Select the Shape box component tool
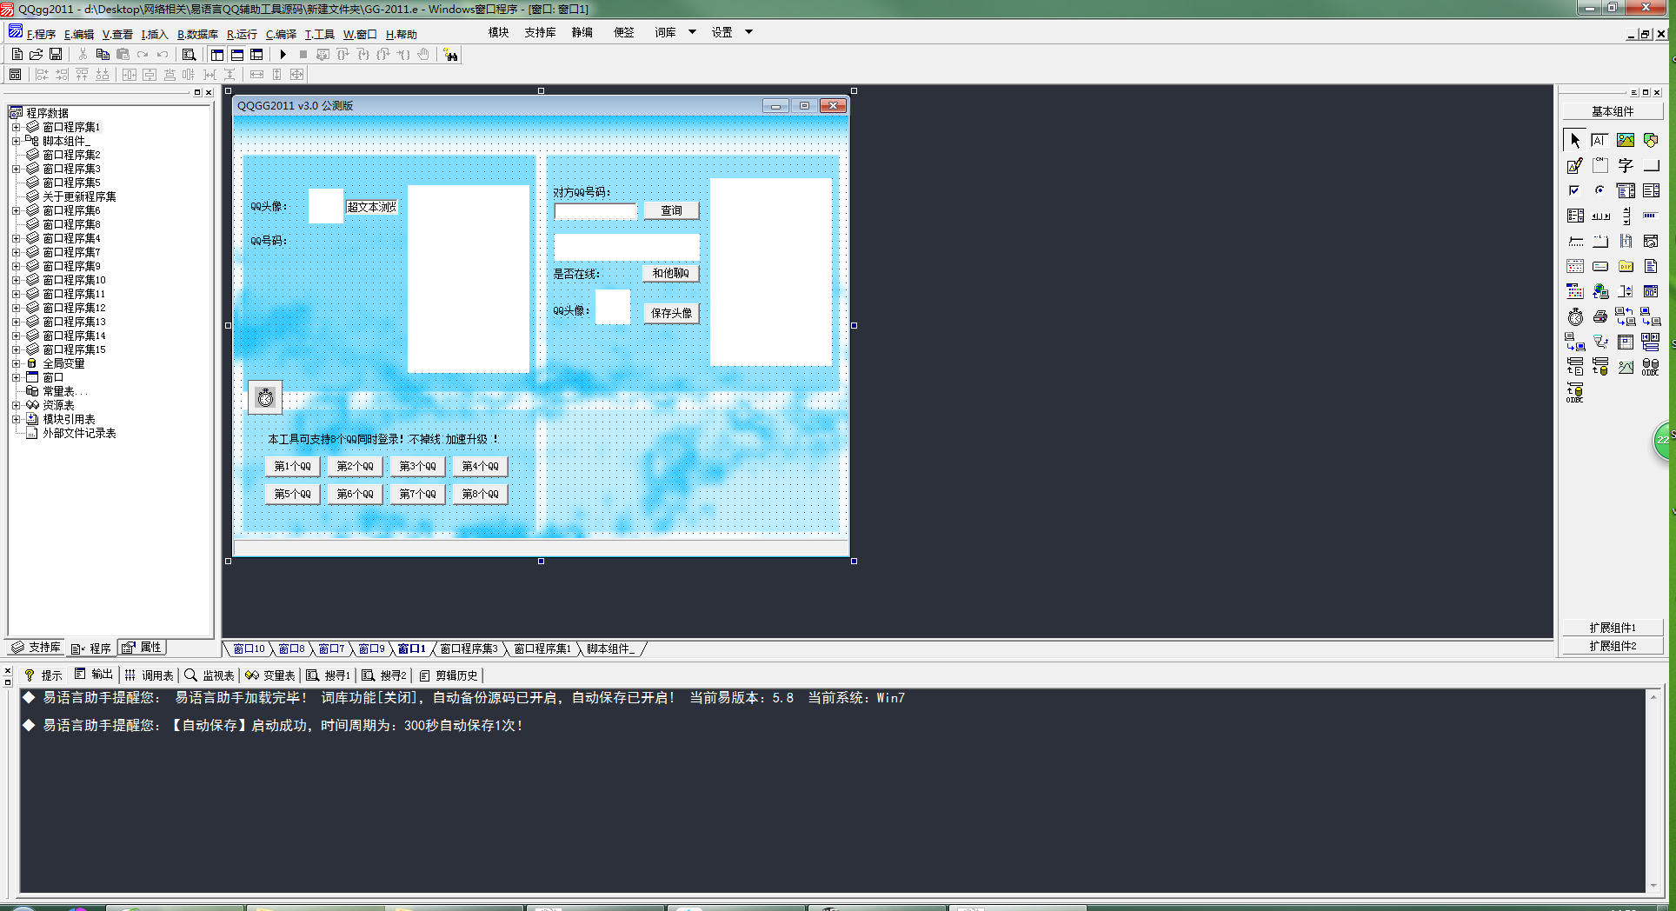The width and height of the screenshot is (1676, 911). click(1650, 140)
